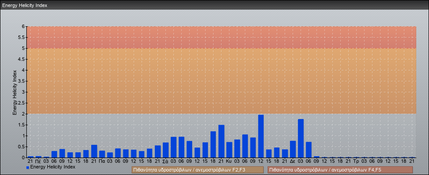Click the bar above the Δε label
This screenshot has height=175, width=429.
point(293,149)
